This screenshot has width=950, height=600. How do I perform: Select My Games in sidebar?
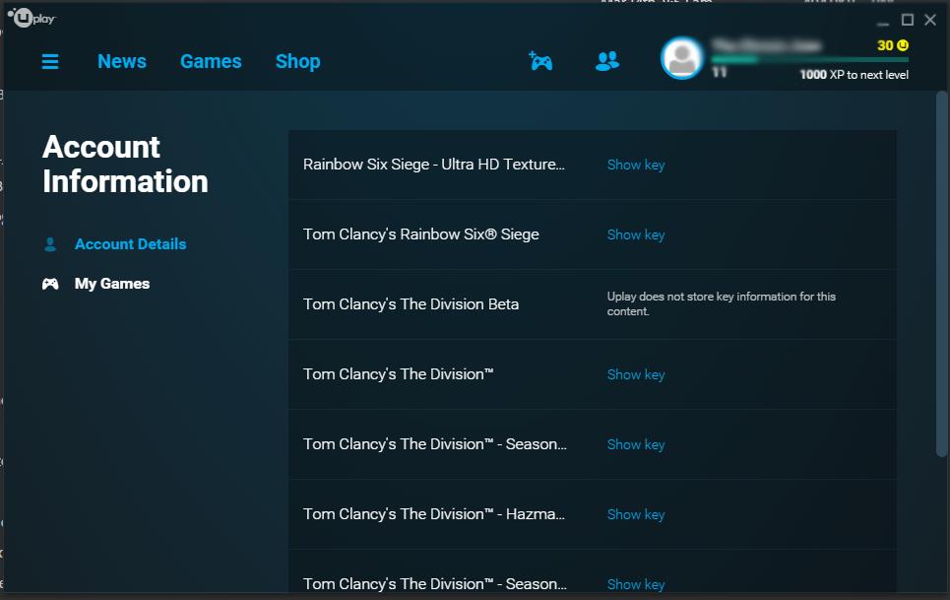pyautogui.click(x=112, y=284)
